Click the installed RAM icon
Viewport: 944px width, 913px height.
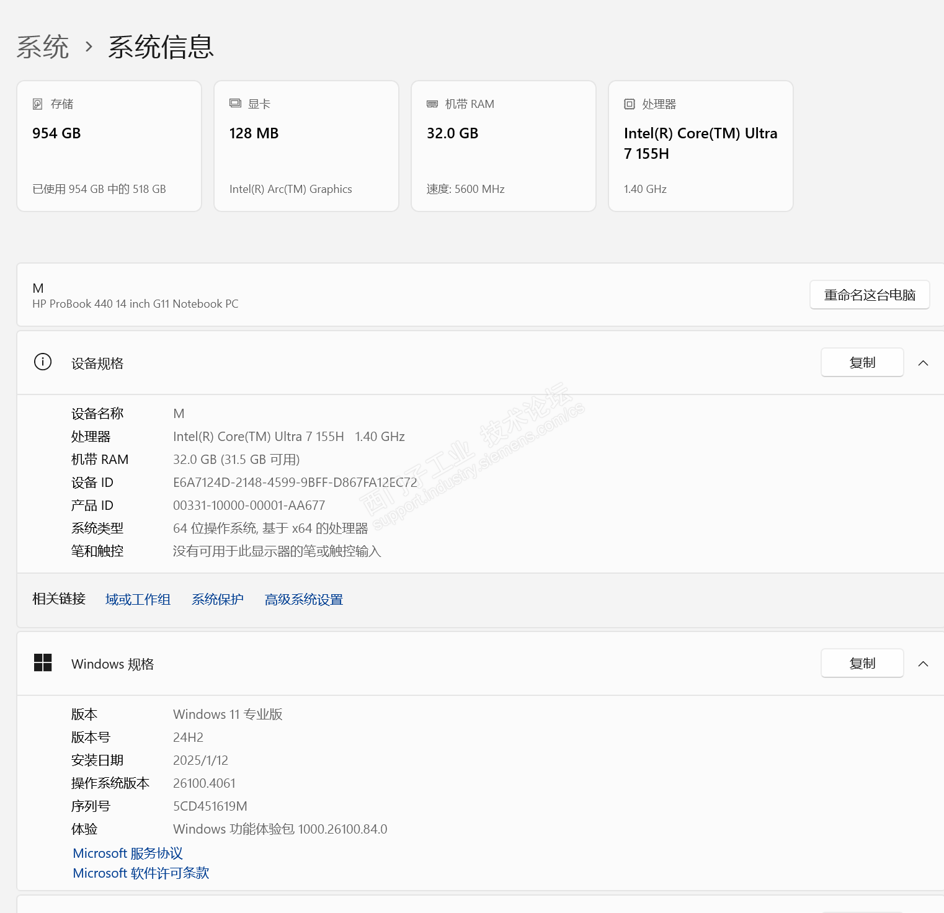[432, 104]
